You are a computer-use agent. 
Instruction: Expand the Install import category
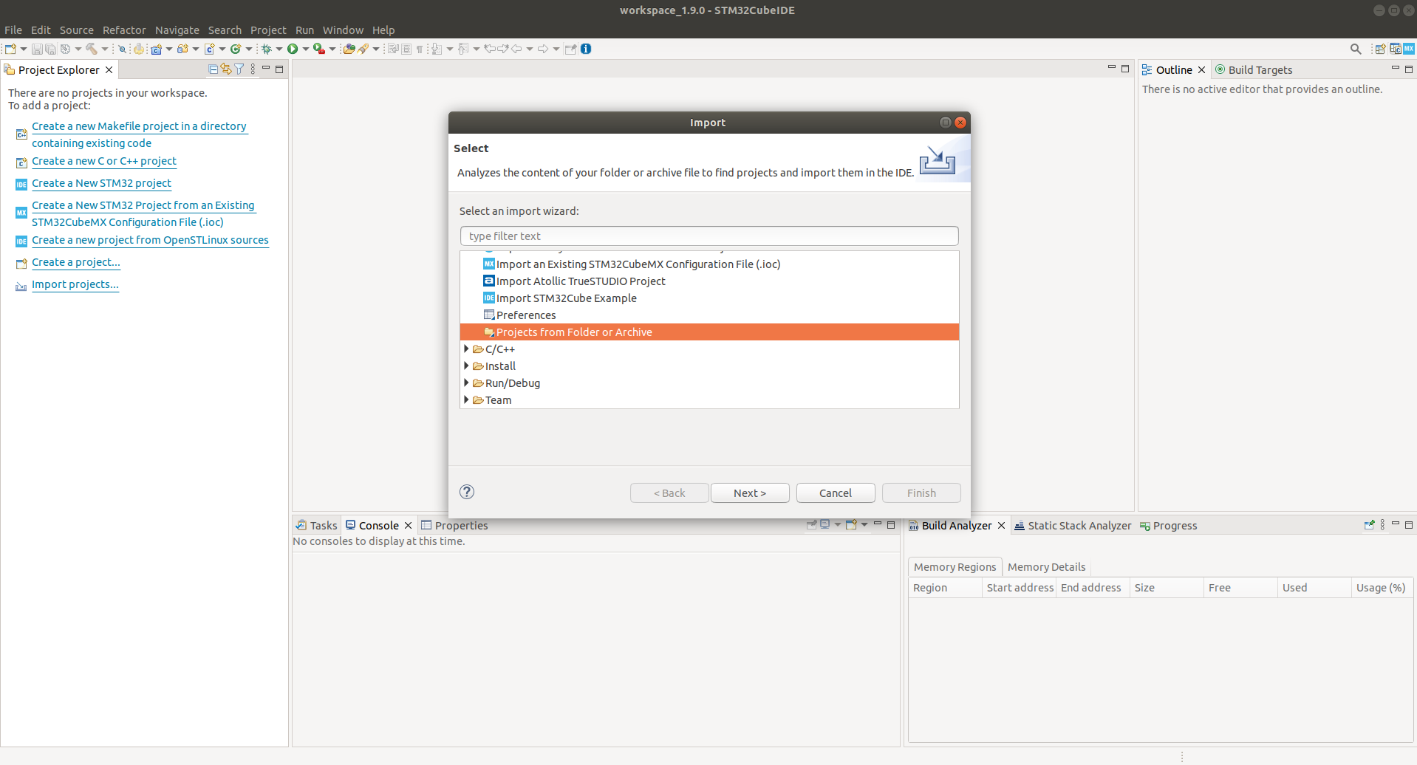[x=466, y=366]
